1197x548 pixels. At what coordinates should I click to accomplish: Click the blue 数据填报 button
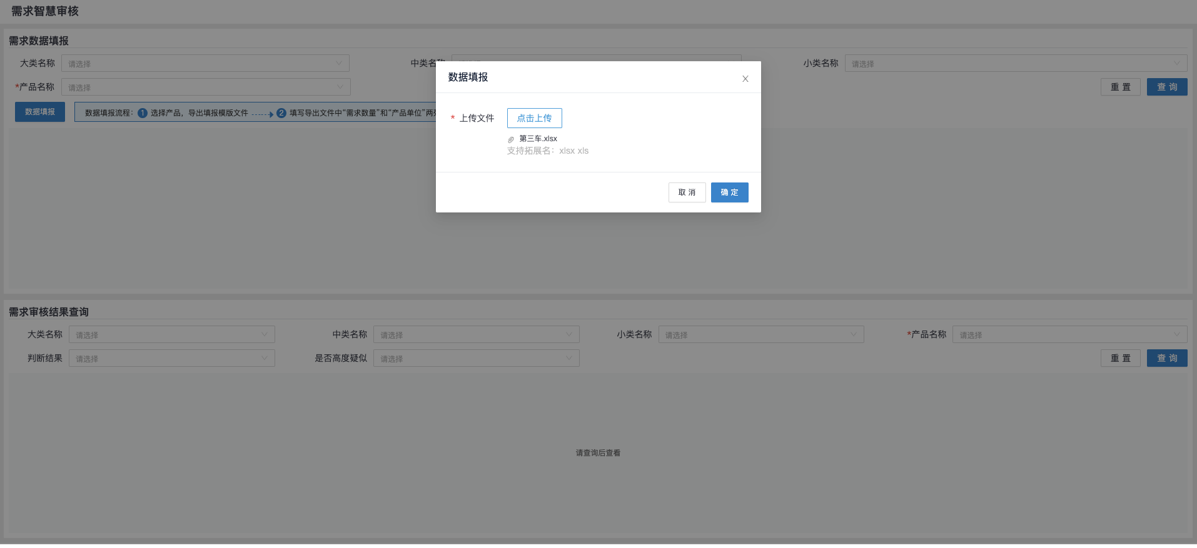pyautogui.click(x=40, y=112)
